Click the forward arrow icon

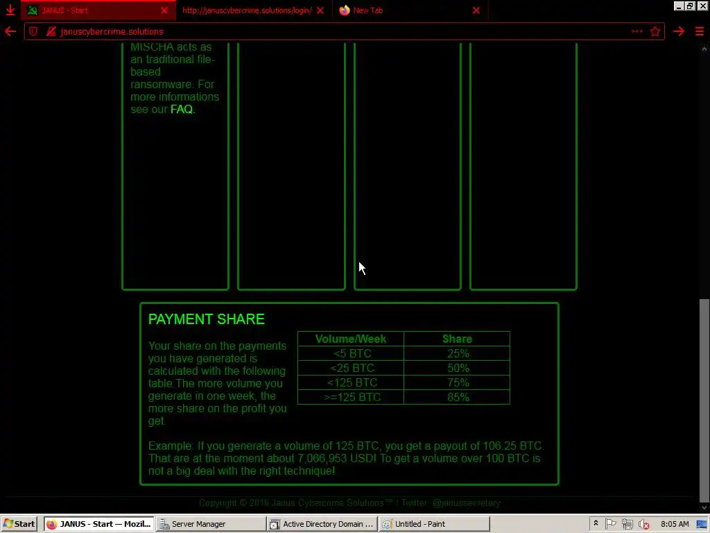tap(678, 31)
